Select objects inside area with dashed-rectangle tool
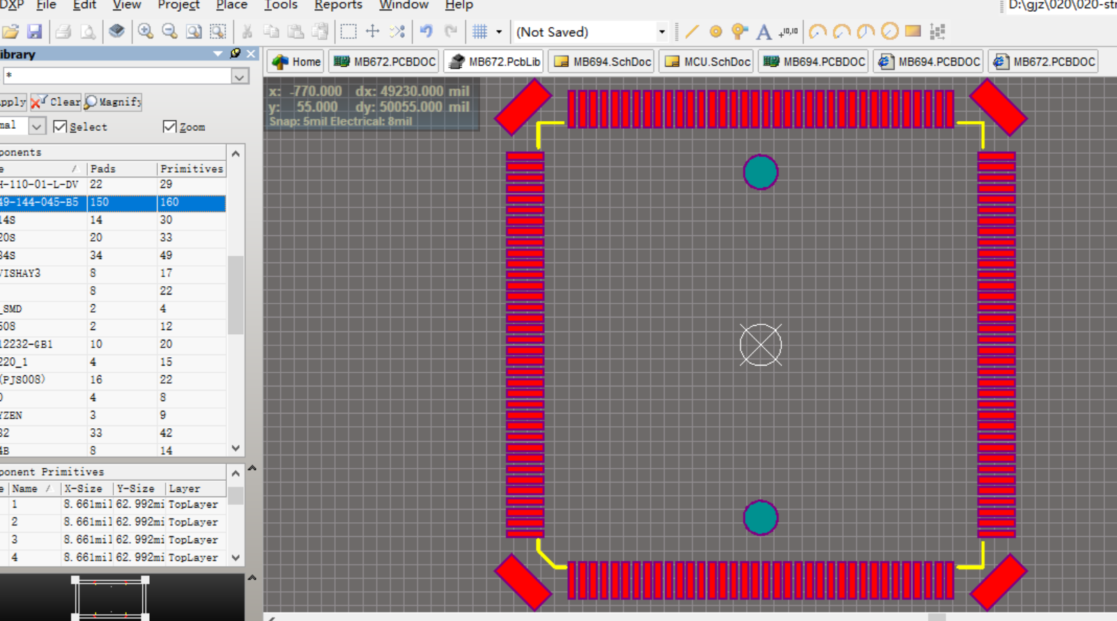 click(348, 32)
